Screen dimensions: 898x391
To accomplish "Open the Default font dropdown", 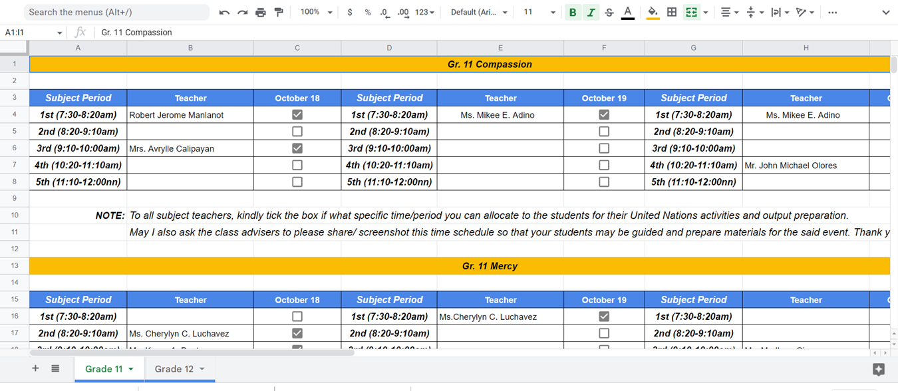I will [479, 13].
